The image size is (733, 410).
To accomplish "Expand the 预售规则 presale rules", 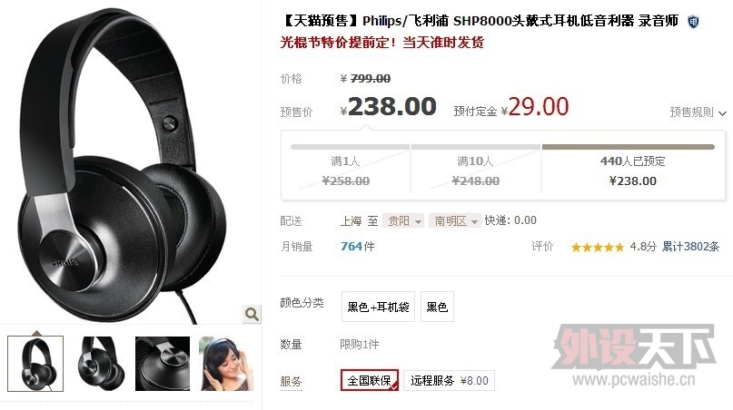I will tap(698, 112).
